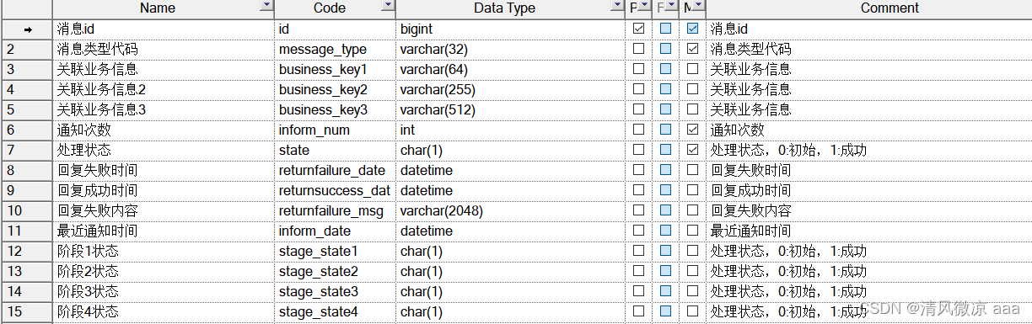1032x324 pixels.
Task: Open the Name column filter dropdown arrow
Action: pyautogui.click(x=266, y=7)
